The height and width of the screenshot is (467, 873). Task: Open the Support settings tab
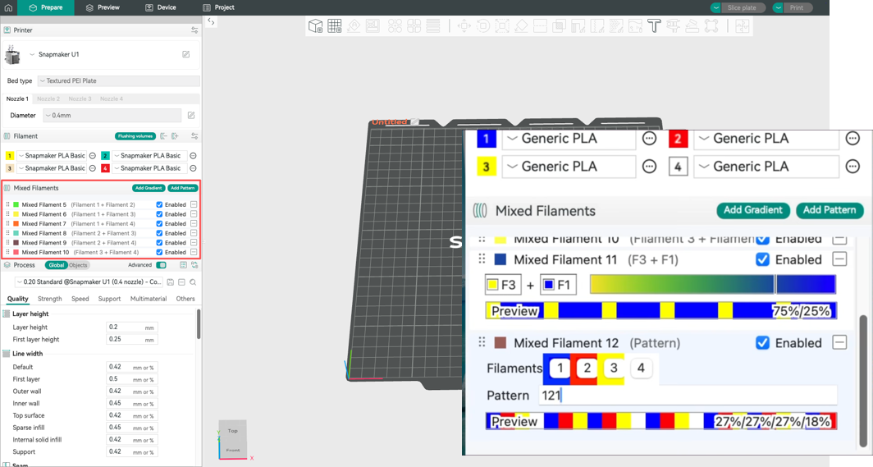pyautogui.click(x=109, y=299)
